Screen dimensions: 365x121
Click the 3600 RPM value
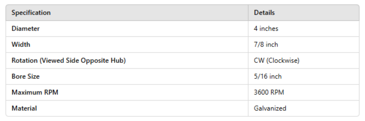(269, 93)
